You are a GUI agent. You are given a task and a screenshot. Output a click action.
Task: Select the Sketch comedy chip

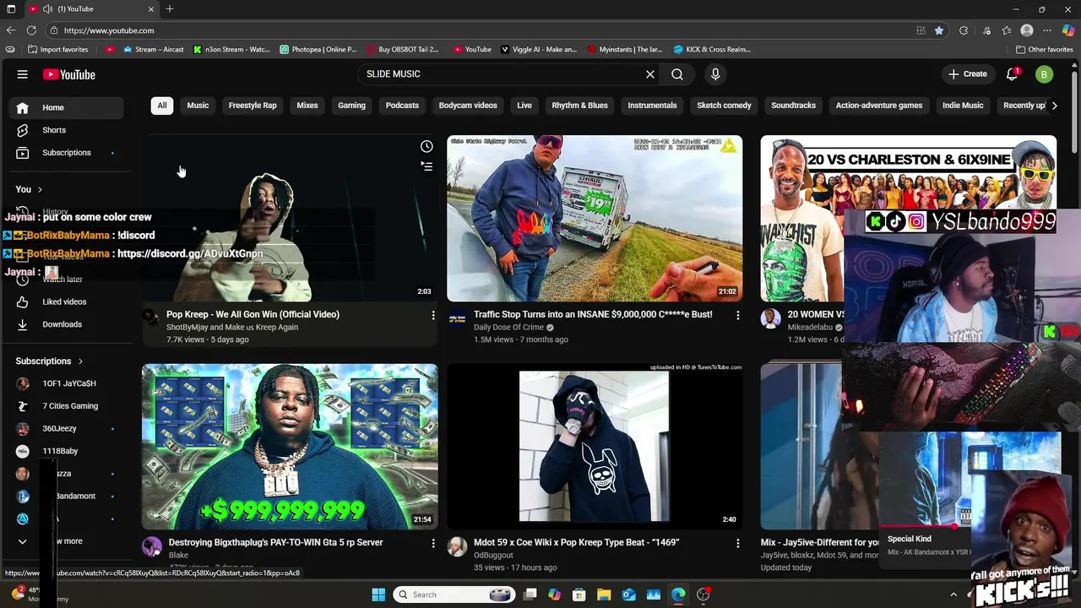tap(724, 106)
